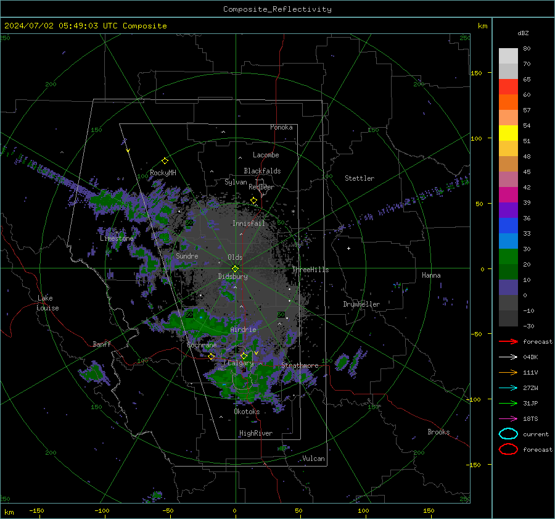Screen dimensions: 555x519
Task: Click the Banff label
Action: pos(102,344)
